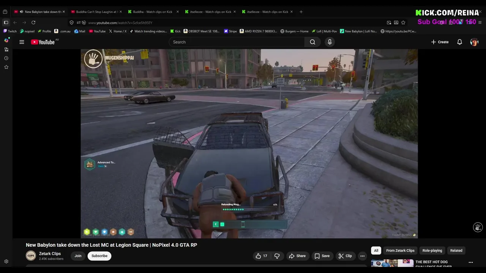This screenshot has width=486, height=273.
Task: Go forward in browser history
Action: point(24,23)
